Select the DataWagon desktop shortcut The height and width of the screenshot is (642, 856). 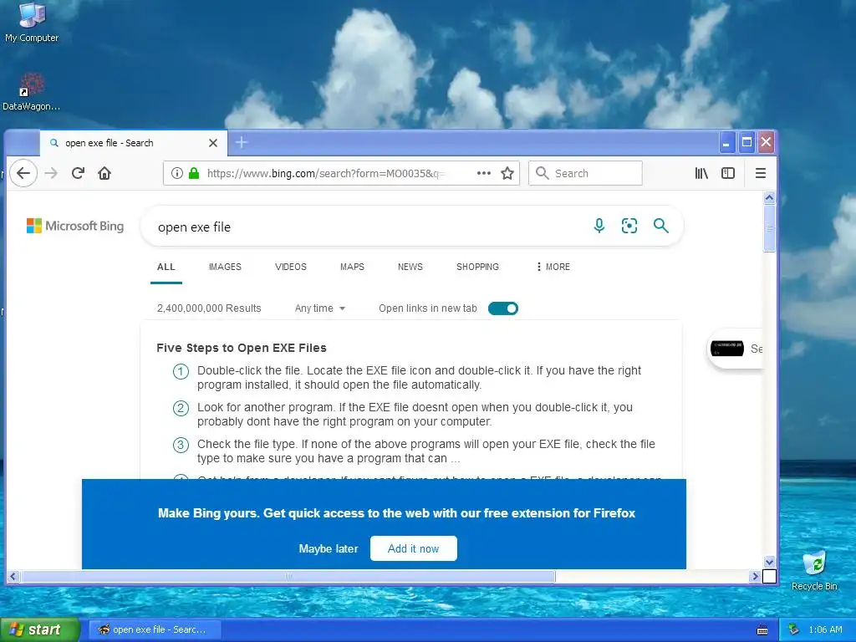31,92
